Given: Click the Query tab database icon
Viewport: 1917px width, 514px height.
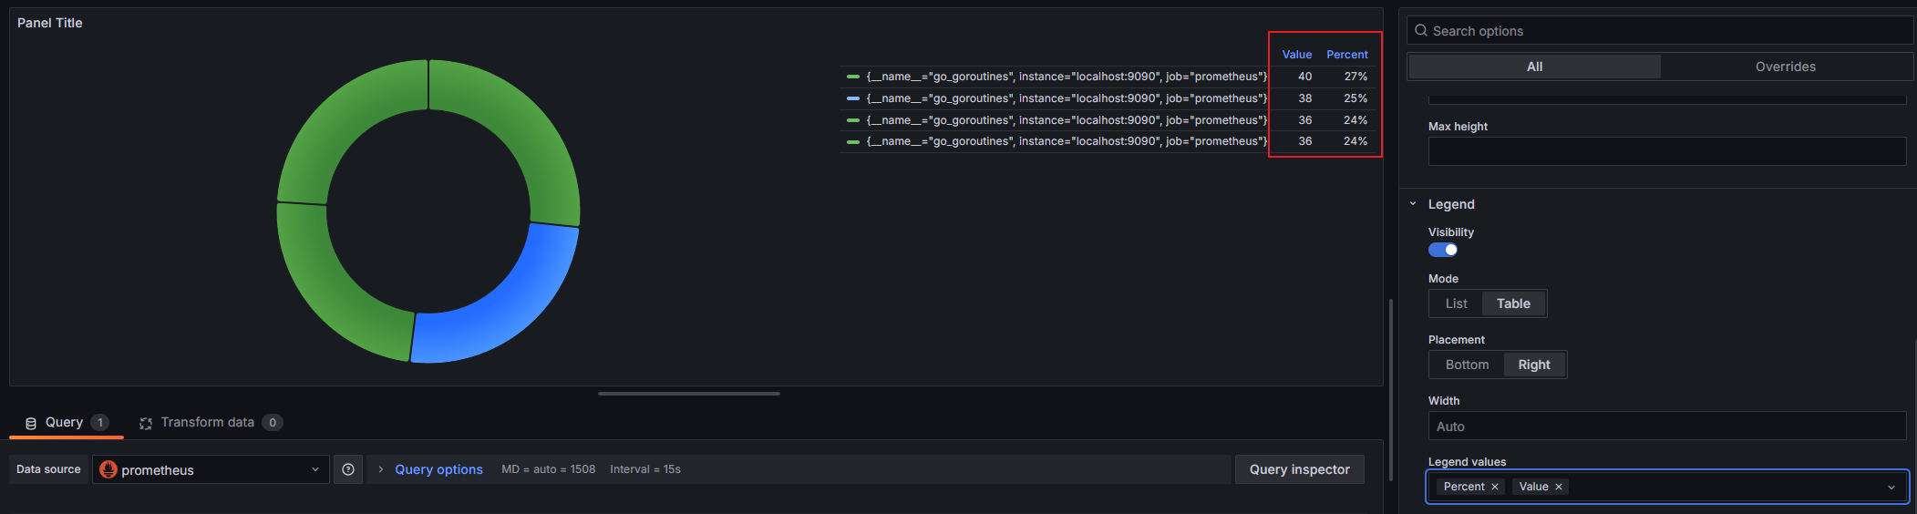Looking at the screenshot, I should click(x=31, y=423).
